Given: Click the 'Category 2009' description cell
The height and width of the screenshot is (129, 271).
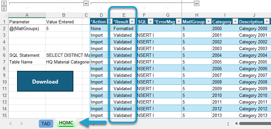Looking at the screenshot, I should click(x=254, y=89).
